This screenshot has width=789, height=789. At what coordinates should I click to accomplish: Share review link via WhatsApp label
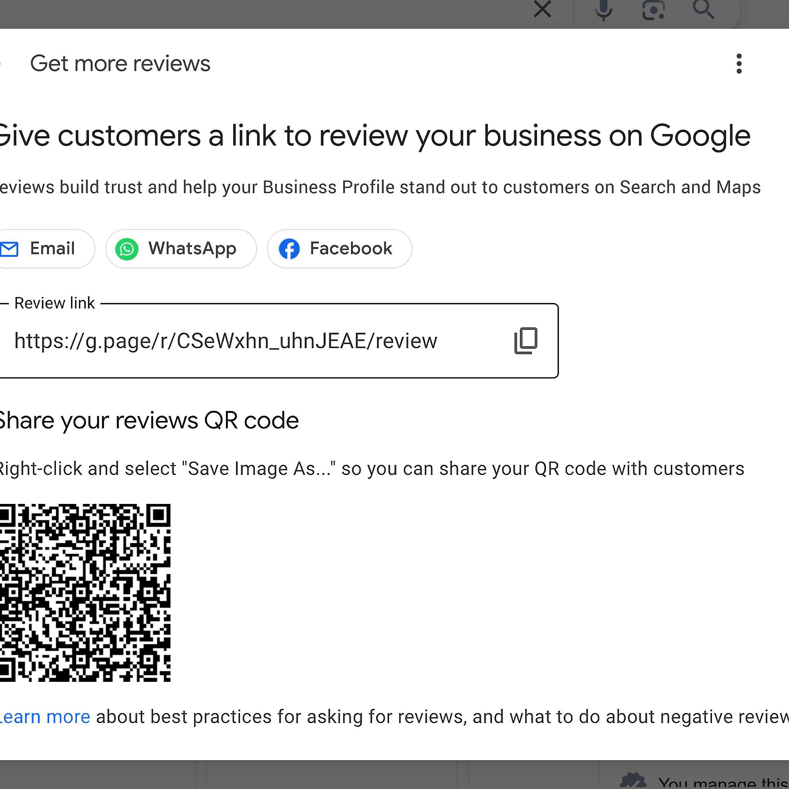click(x=192, y=249)
